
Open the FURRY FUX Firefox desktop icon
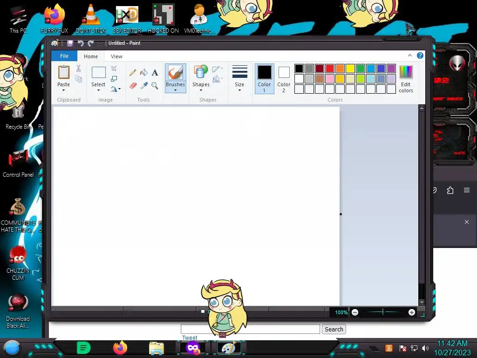point(55,18)
